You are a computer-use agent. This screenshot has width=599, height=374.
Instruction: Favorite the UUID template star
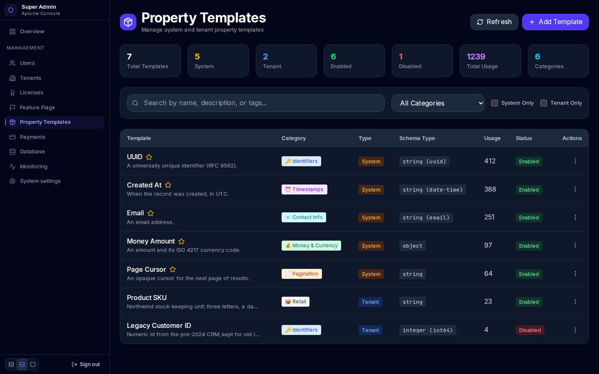point(149,157)
